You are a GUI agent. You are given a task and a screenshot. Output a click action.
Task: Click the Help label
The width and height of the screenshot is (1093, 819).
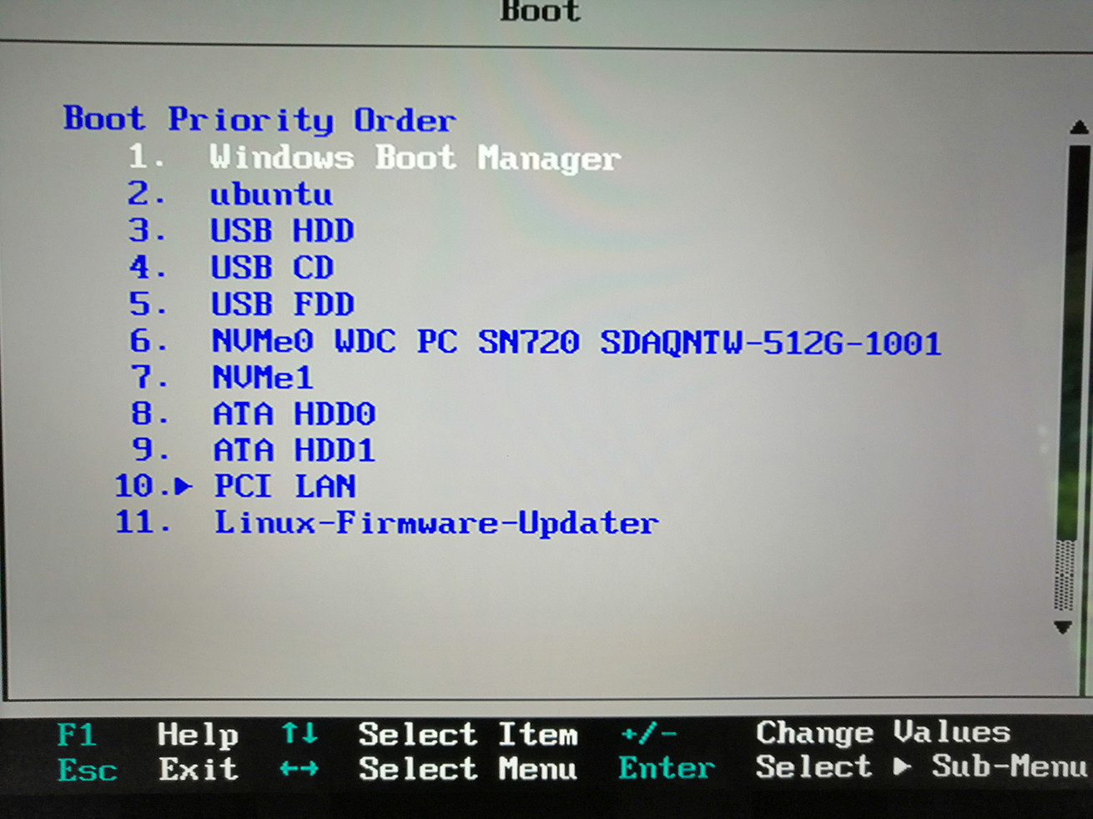[x=198, y=736]
